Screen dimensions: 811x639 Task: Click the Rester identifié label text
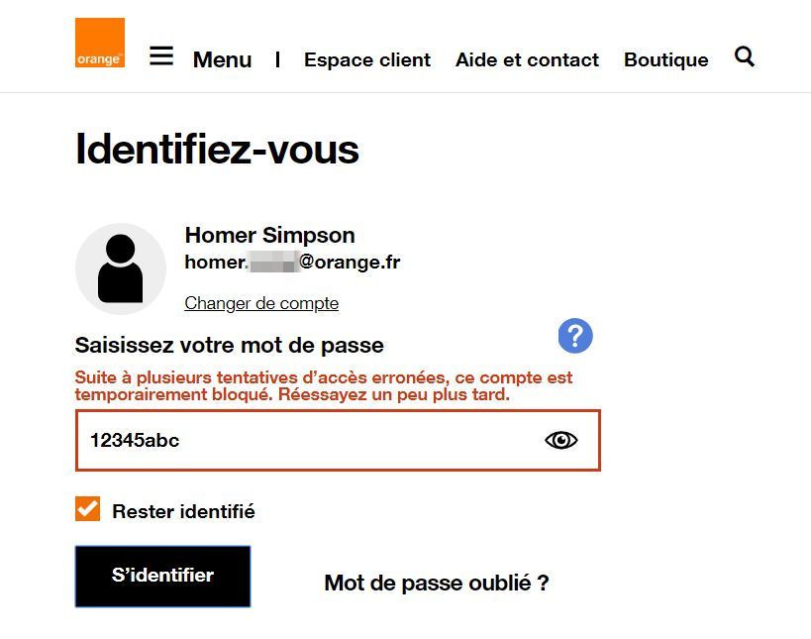(183, 512)
